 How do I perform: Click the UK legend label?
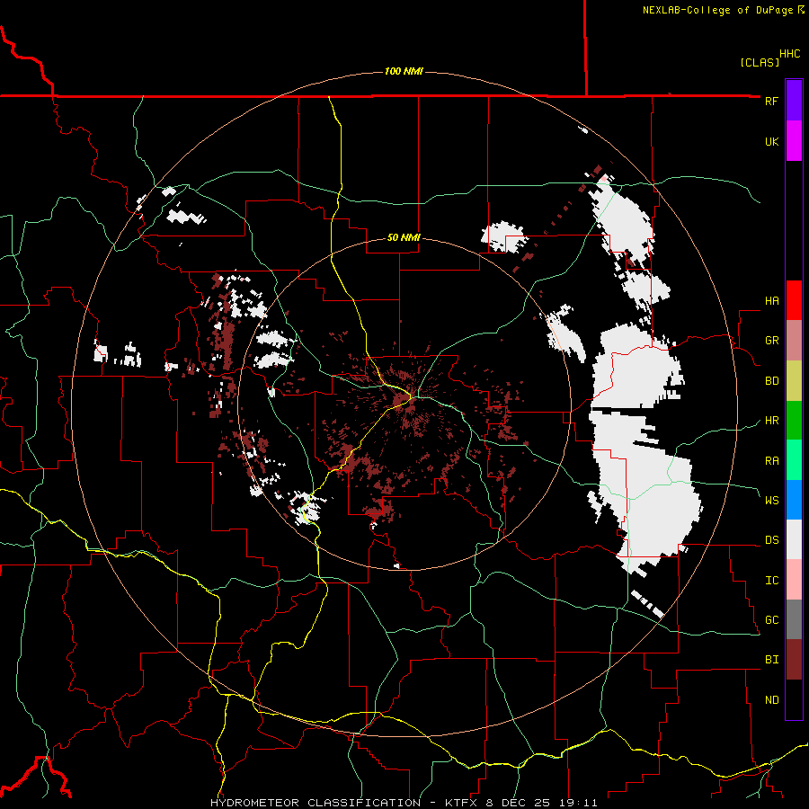[771, 141]
